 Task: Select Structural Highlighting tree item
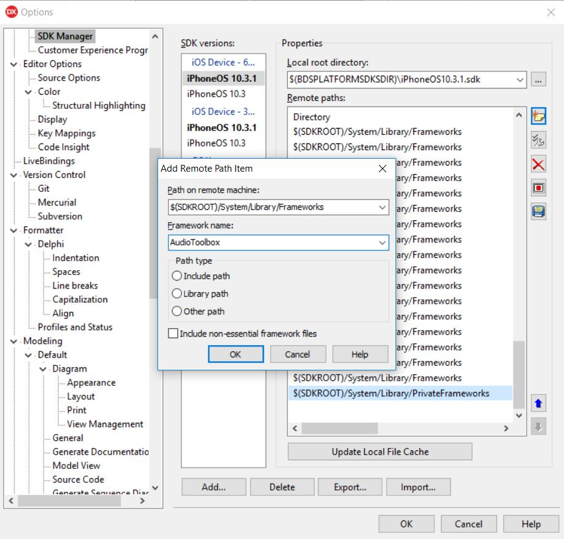click(99, 105)
